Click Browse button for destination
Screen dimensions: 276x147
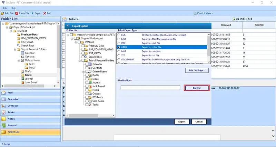(197, 88)
